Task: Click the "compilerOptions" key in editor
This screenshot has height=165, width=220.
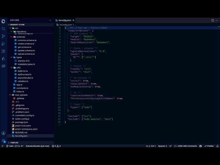Action: click(79, 31)
